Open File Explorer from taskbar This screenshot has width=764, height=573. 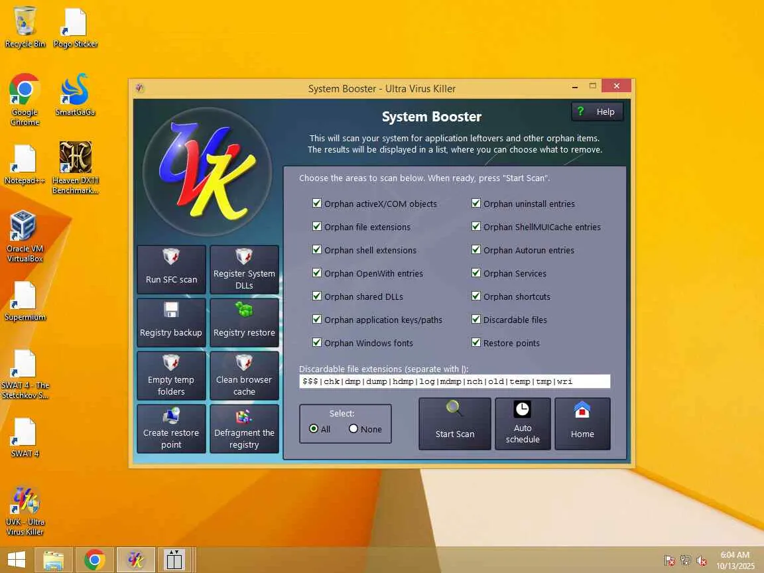pos(54,560)
